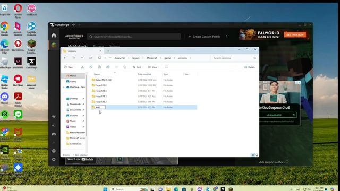Screen dimensions: 340x191
Task: Expand chevron after versions in address bar
Action: click(191, 58)
